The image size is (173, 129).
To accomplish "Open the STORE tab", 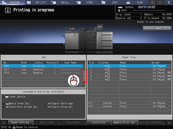I will pos(87,2).
